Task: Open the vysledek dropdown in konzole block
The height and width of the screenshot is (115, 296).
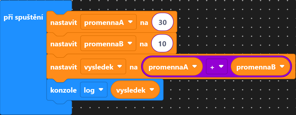Action: tap(135, 90)
